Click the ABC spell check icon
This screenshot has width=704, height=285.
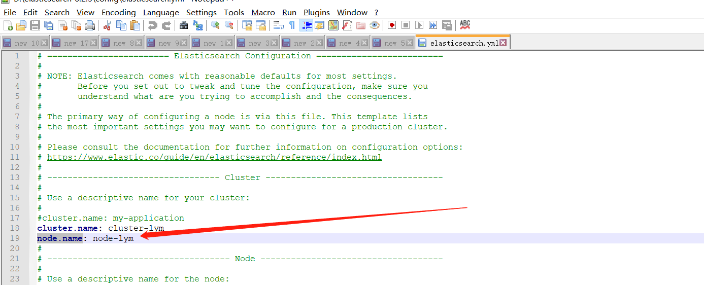(x=465, y=24)
